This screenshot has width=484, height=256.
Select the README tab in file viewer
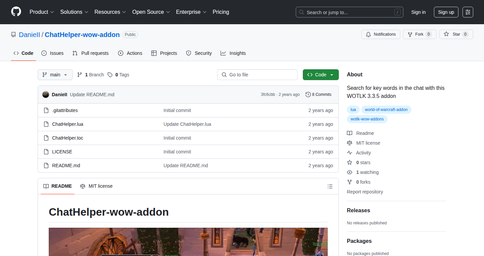pos(57,186)
